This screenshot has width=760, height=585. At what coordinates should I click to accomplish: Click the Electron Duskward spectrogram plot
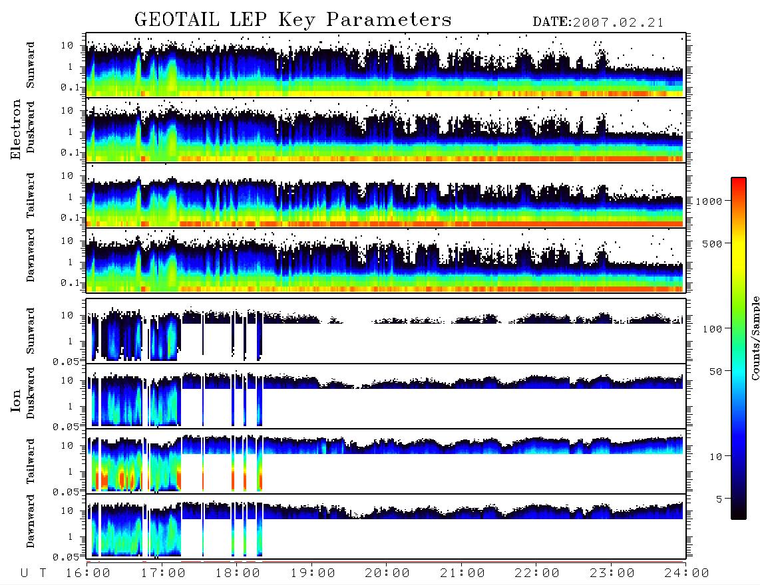386,130
